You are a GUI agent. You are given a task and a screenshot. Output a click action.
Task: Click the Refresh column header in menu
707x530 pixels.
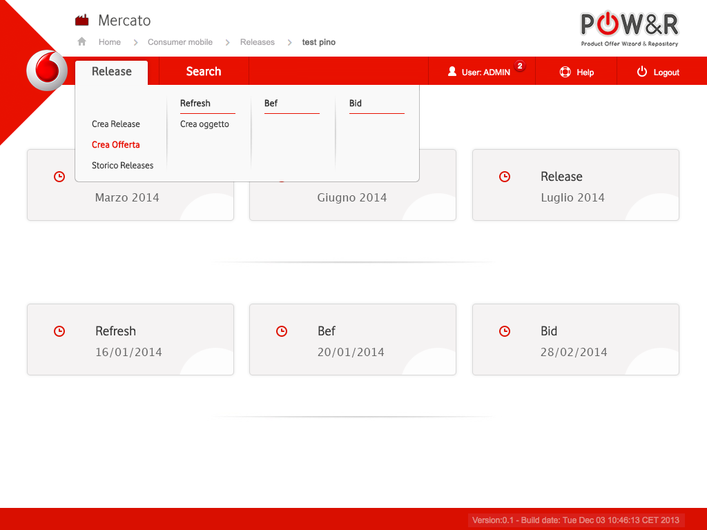tap(195, 104)
